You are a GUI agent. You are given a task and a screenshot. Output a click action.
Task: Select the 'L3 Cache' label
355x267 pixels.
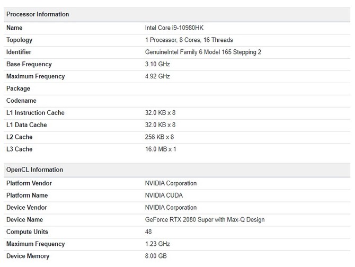(19, 149)
